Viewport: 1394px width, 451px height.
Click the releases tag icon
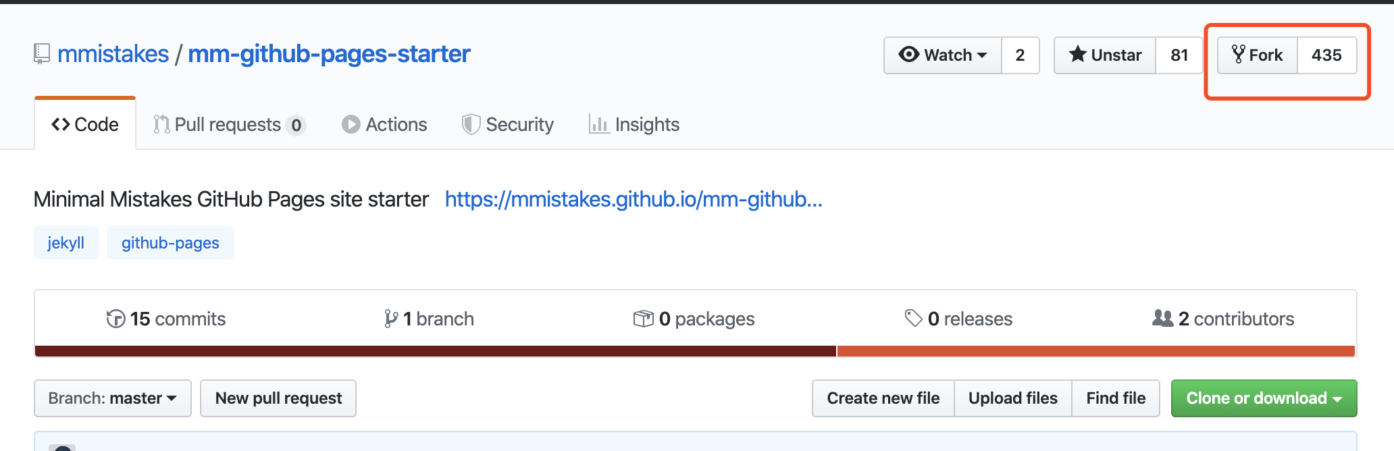coord(913,319)
